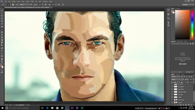Delete layer with trash icon

[191, 105]
